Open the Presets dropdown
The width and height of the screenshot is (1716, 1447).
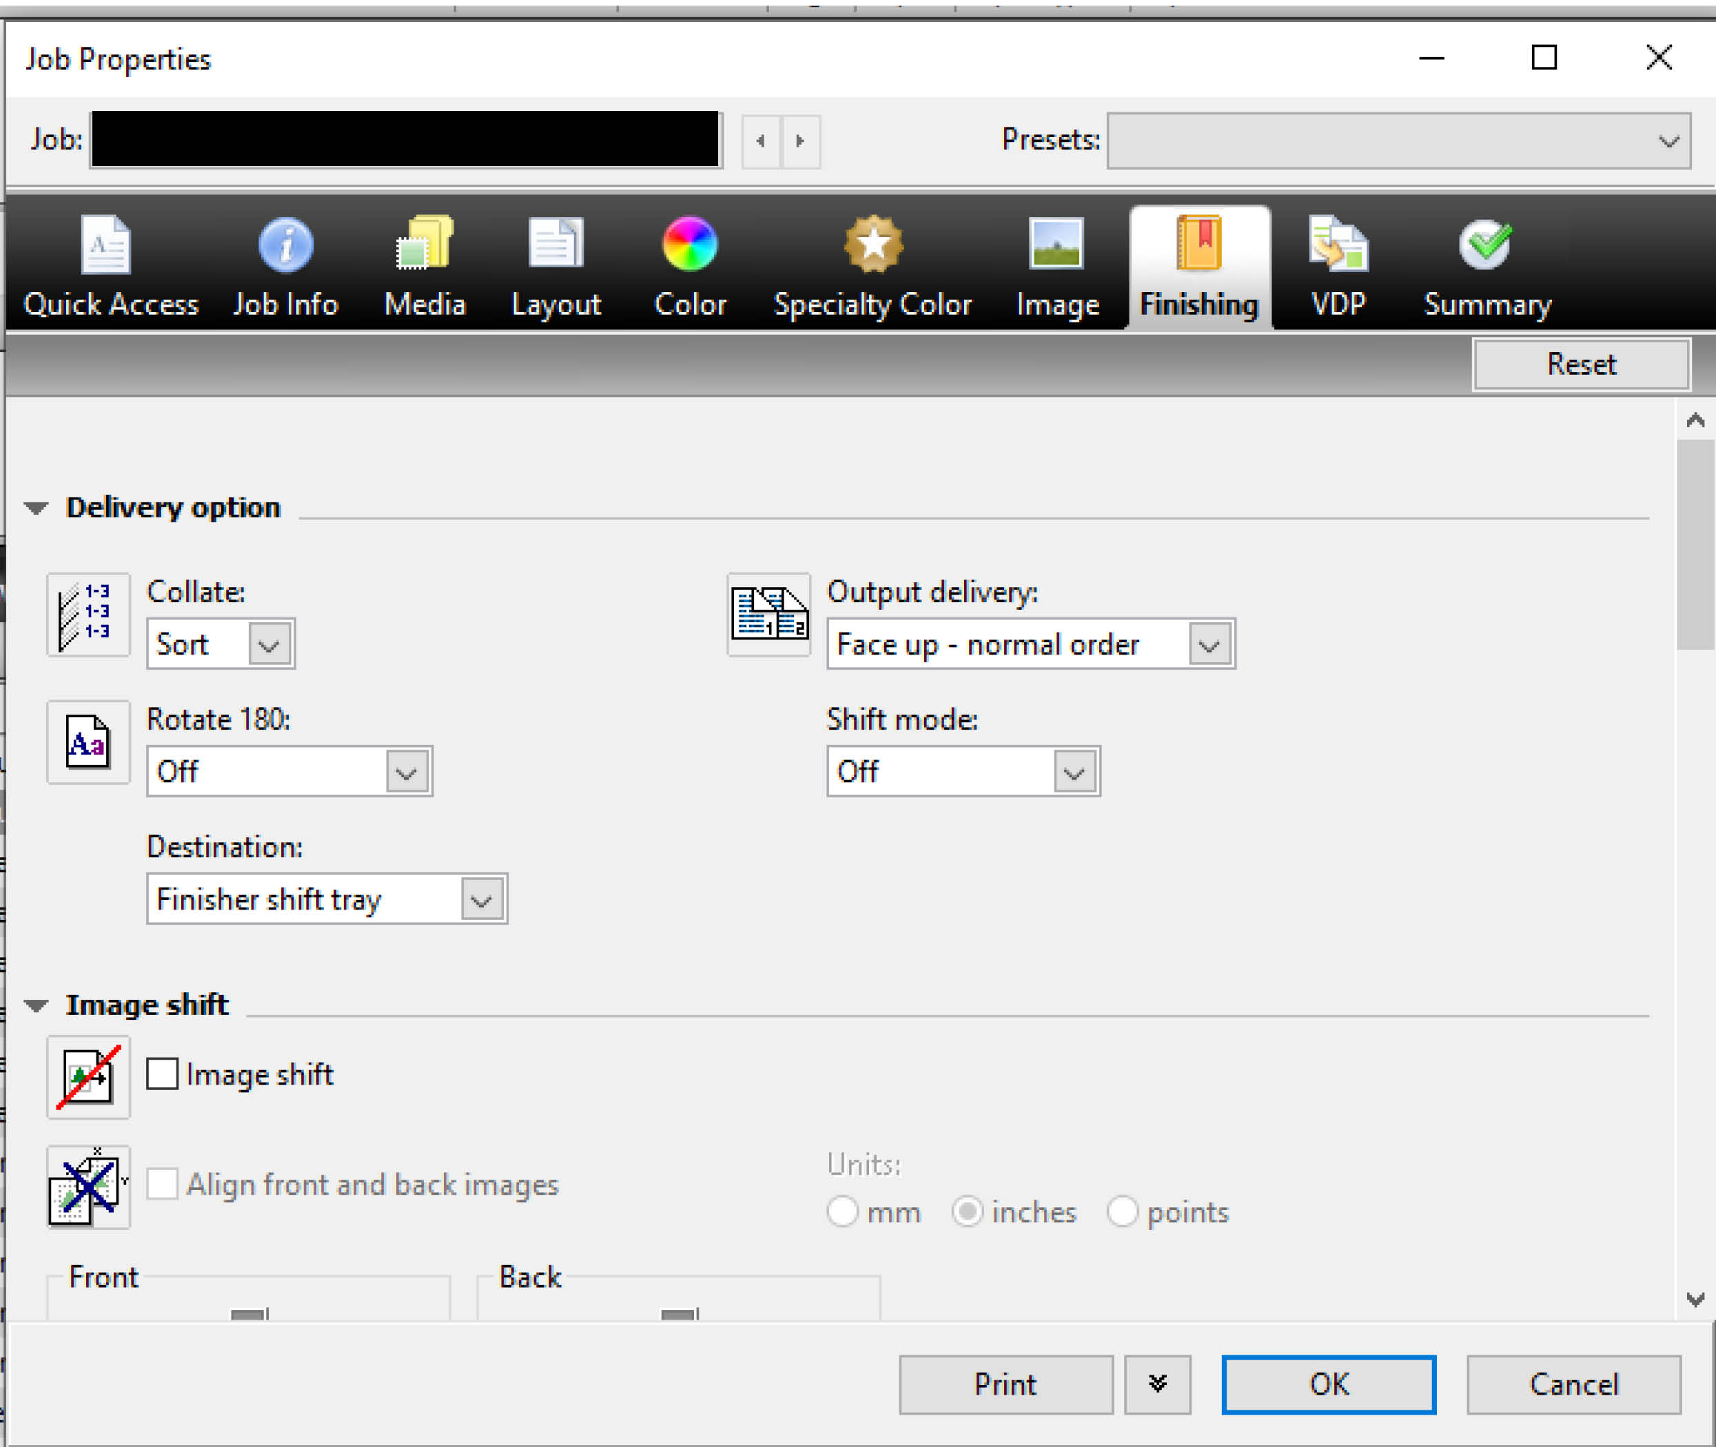coord(1398,141)
